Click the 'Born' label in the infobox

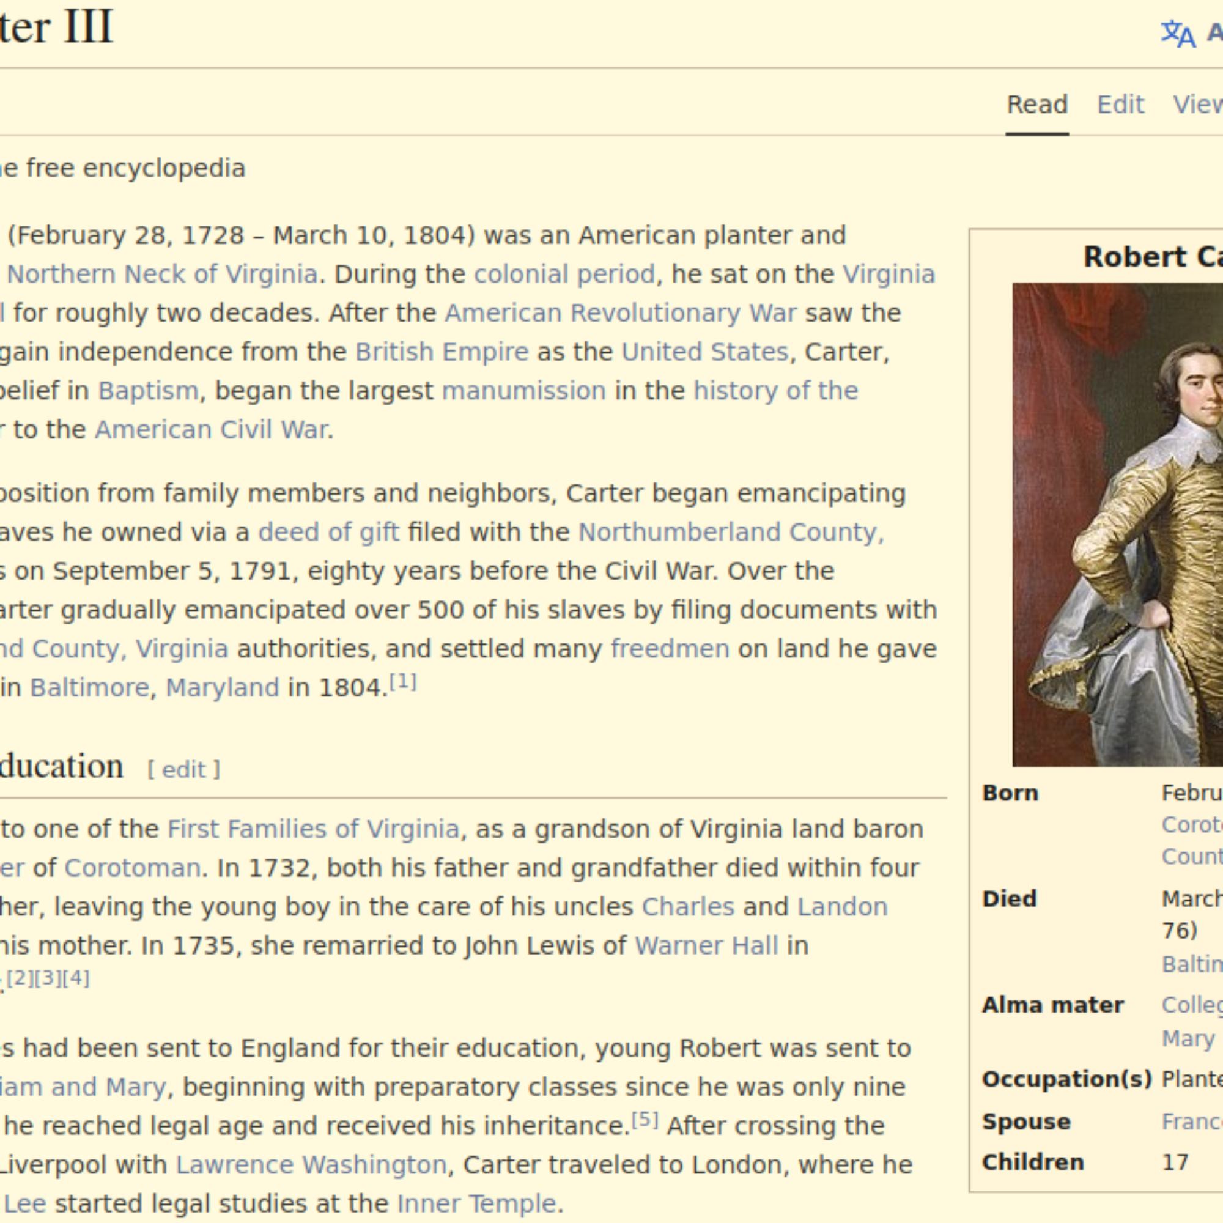[x=1010, y=793]
